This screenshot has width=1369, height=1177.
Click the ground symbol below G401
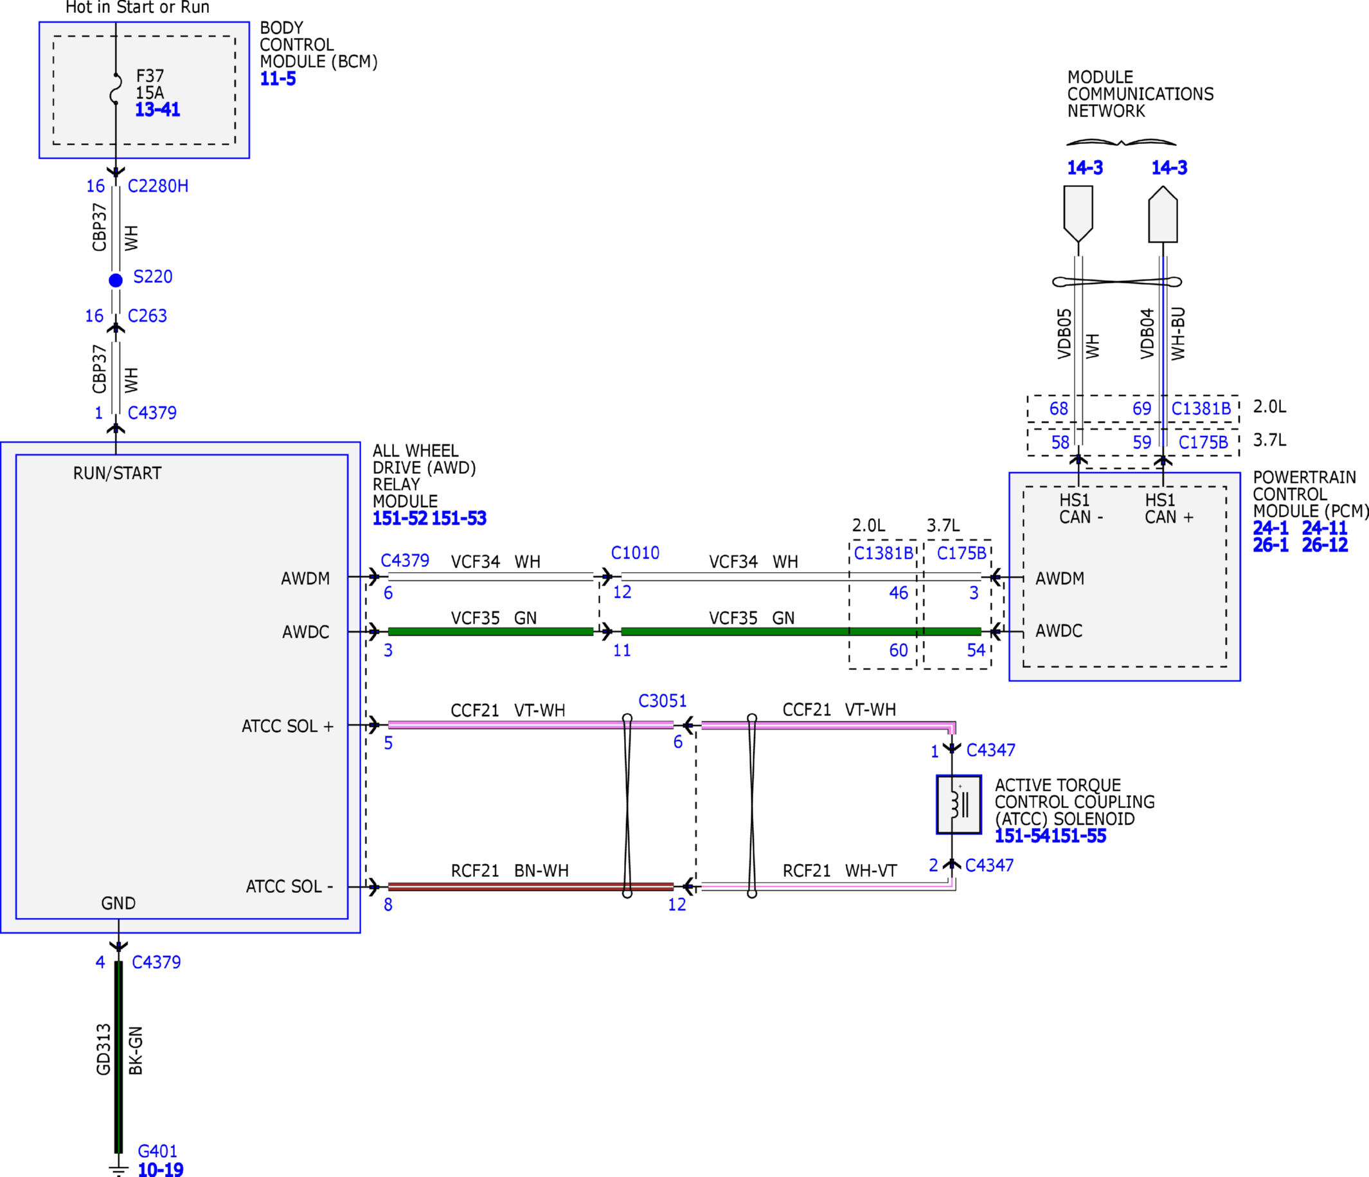click(x=118, y=1171)
